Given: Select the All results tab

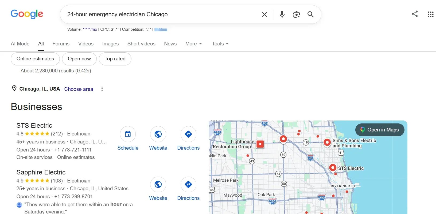Looking at the screenshot, I should [x=41, y=44].
